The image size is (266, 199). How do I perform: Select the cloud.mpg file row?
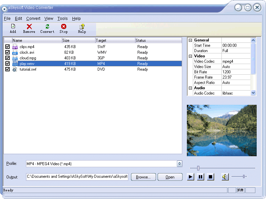pos(93,58)
